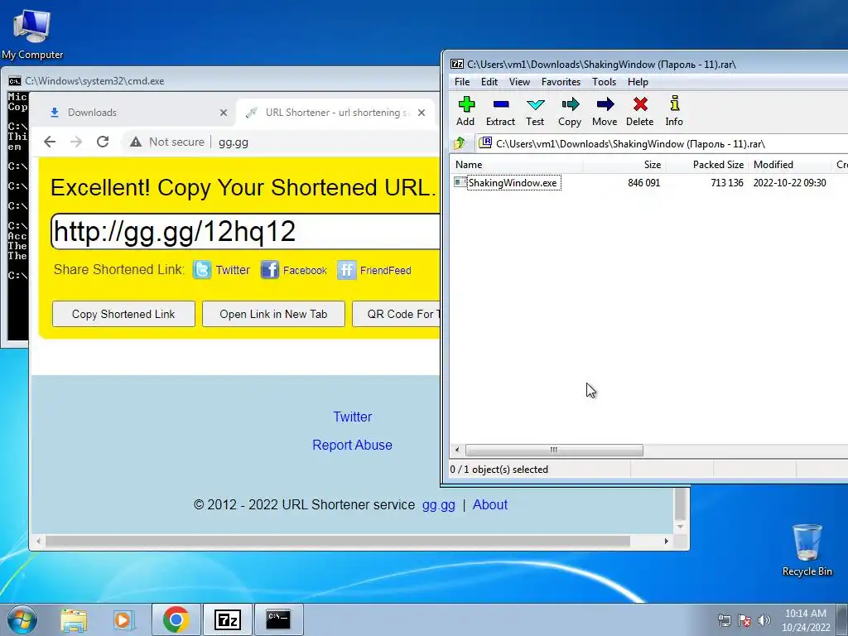Screen dimensions: 848x636
Task: Select the ShakingWindow.exe file row
Action: pos(648,183)
